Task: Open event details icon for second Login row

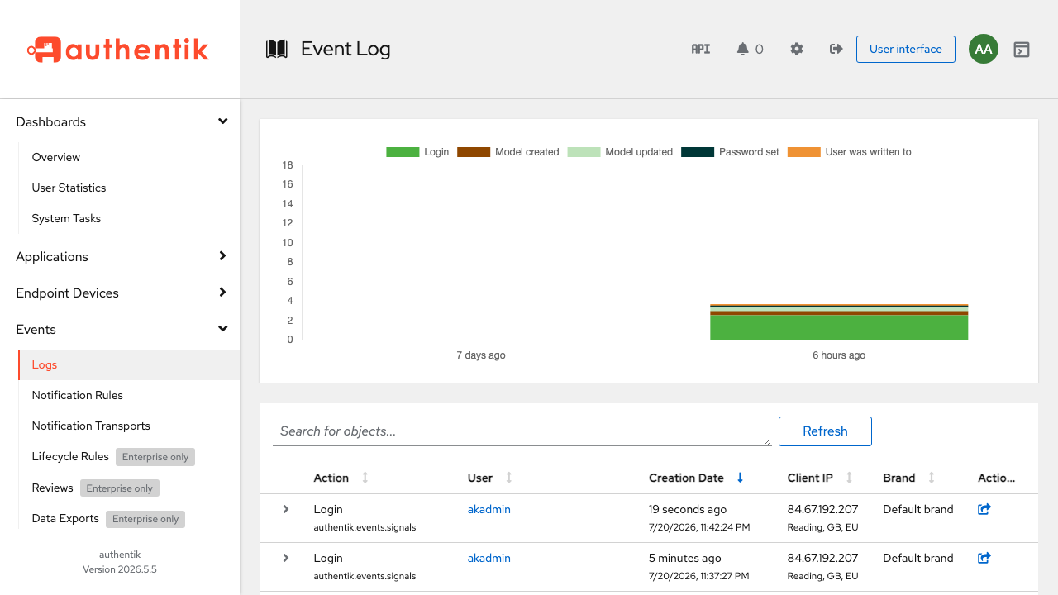Action: [x=984, y=558]
